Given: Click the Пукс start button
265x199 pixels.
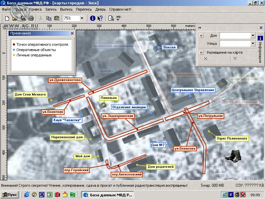Looking at the screenshot, I should tap(10, 195).
